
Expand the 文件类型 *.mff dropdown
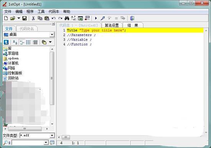(x=52, y=135)
